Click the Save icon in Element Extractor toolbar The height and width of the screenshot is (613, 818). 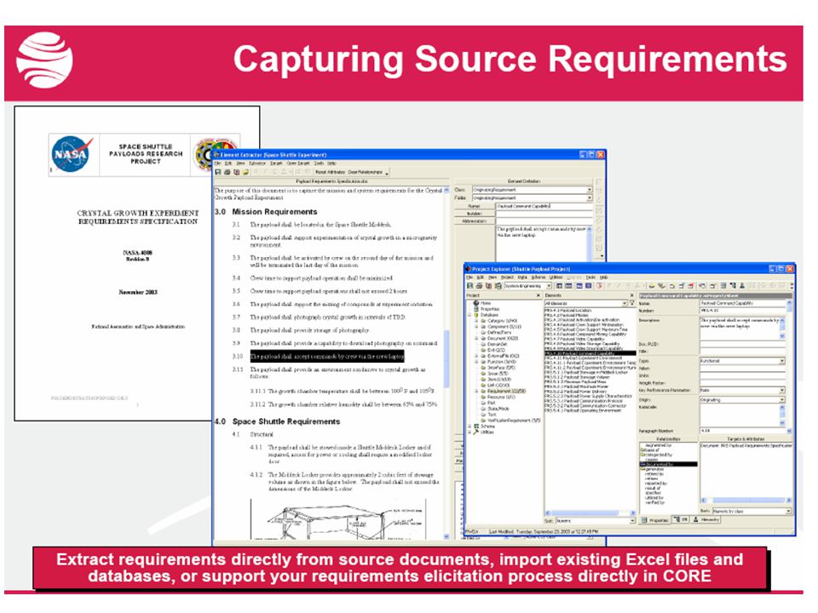(218, 172)
